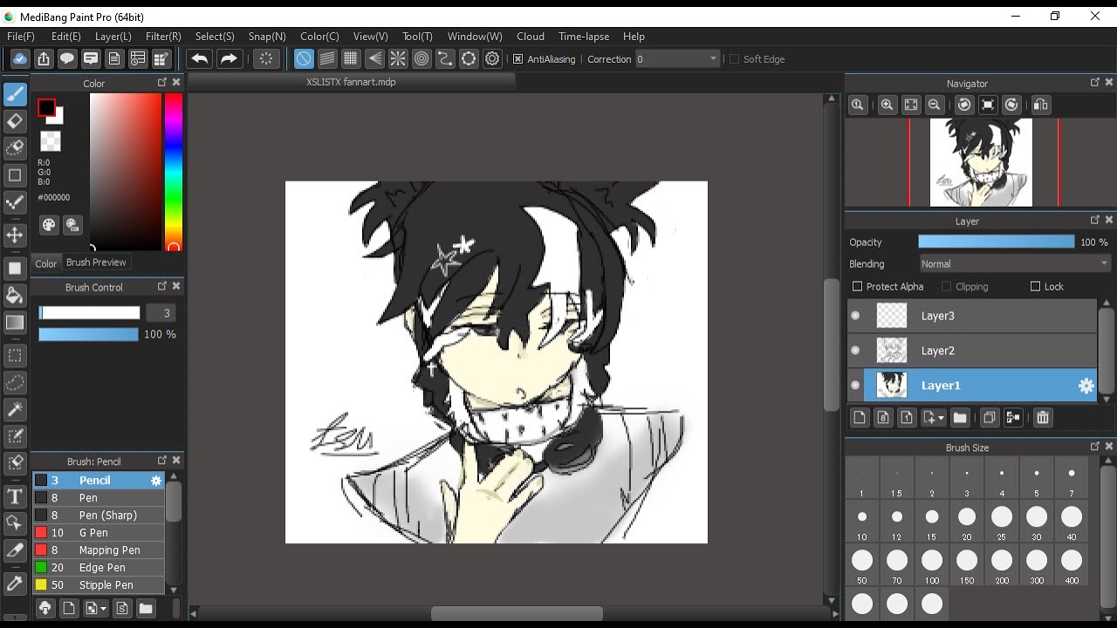
Task: Open the Filter(R) menu
Action: coord(163,37)
